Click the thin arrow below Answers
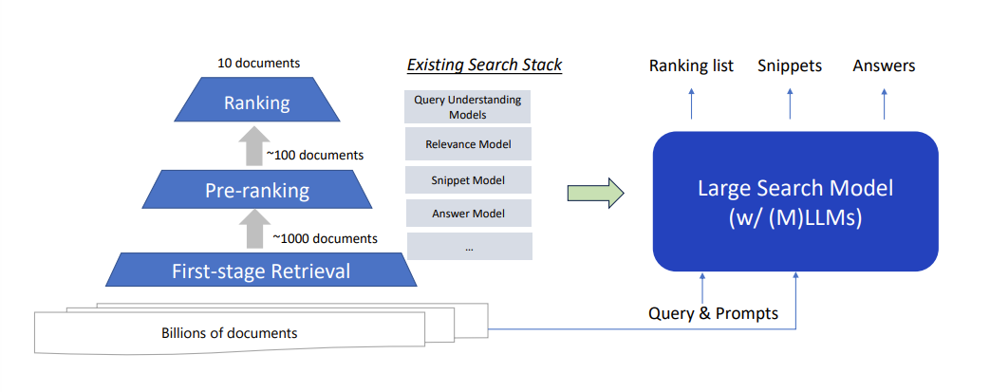This screenshot has width=990, height=392. (884, 103)
